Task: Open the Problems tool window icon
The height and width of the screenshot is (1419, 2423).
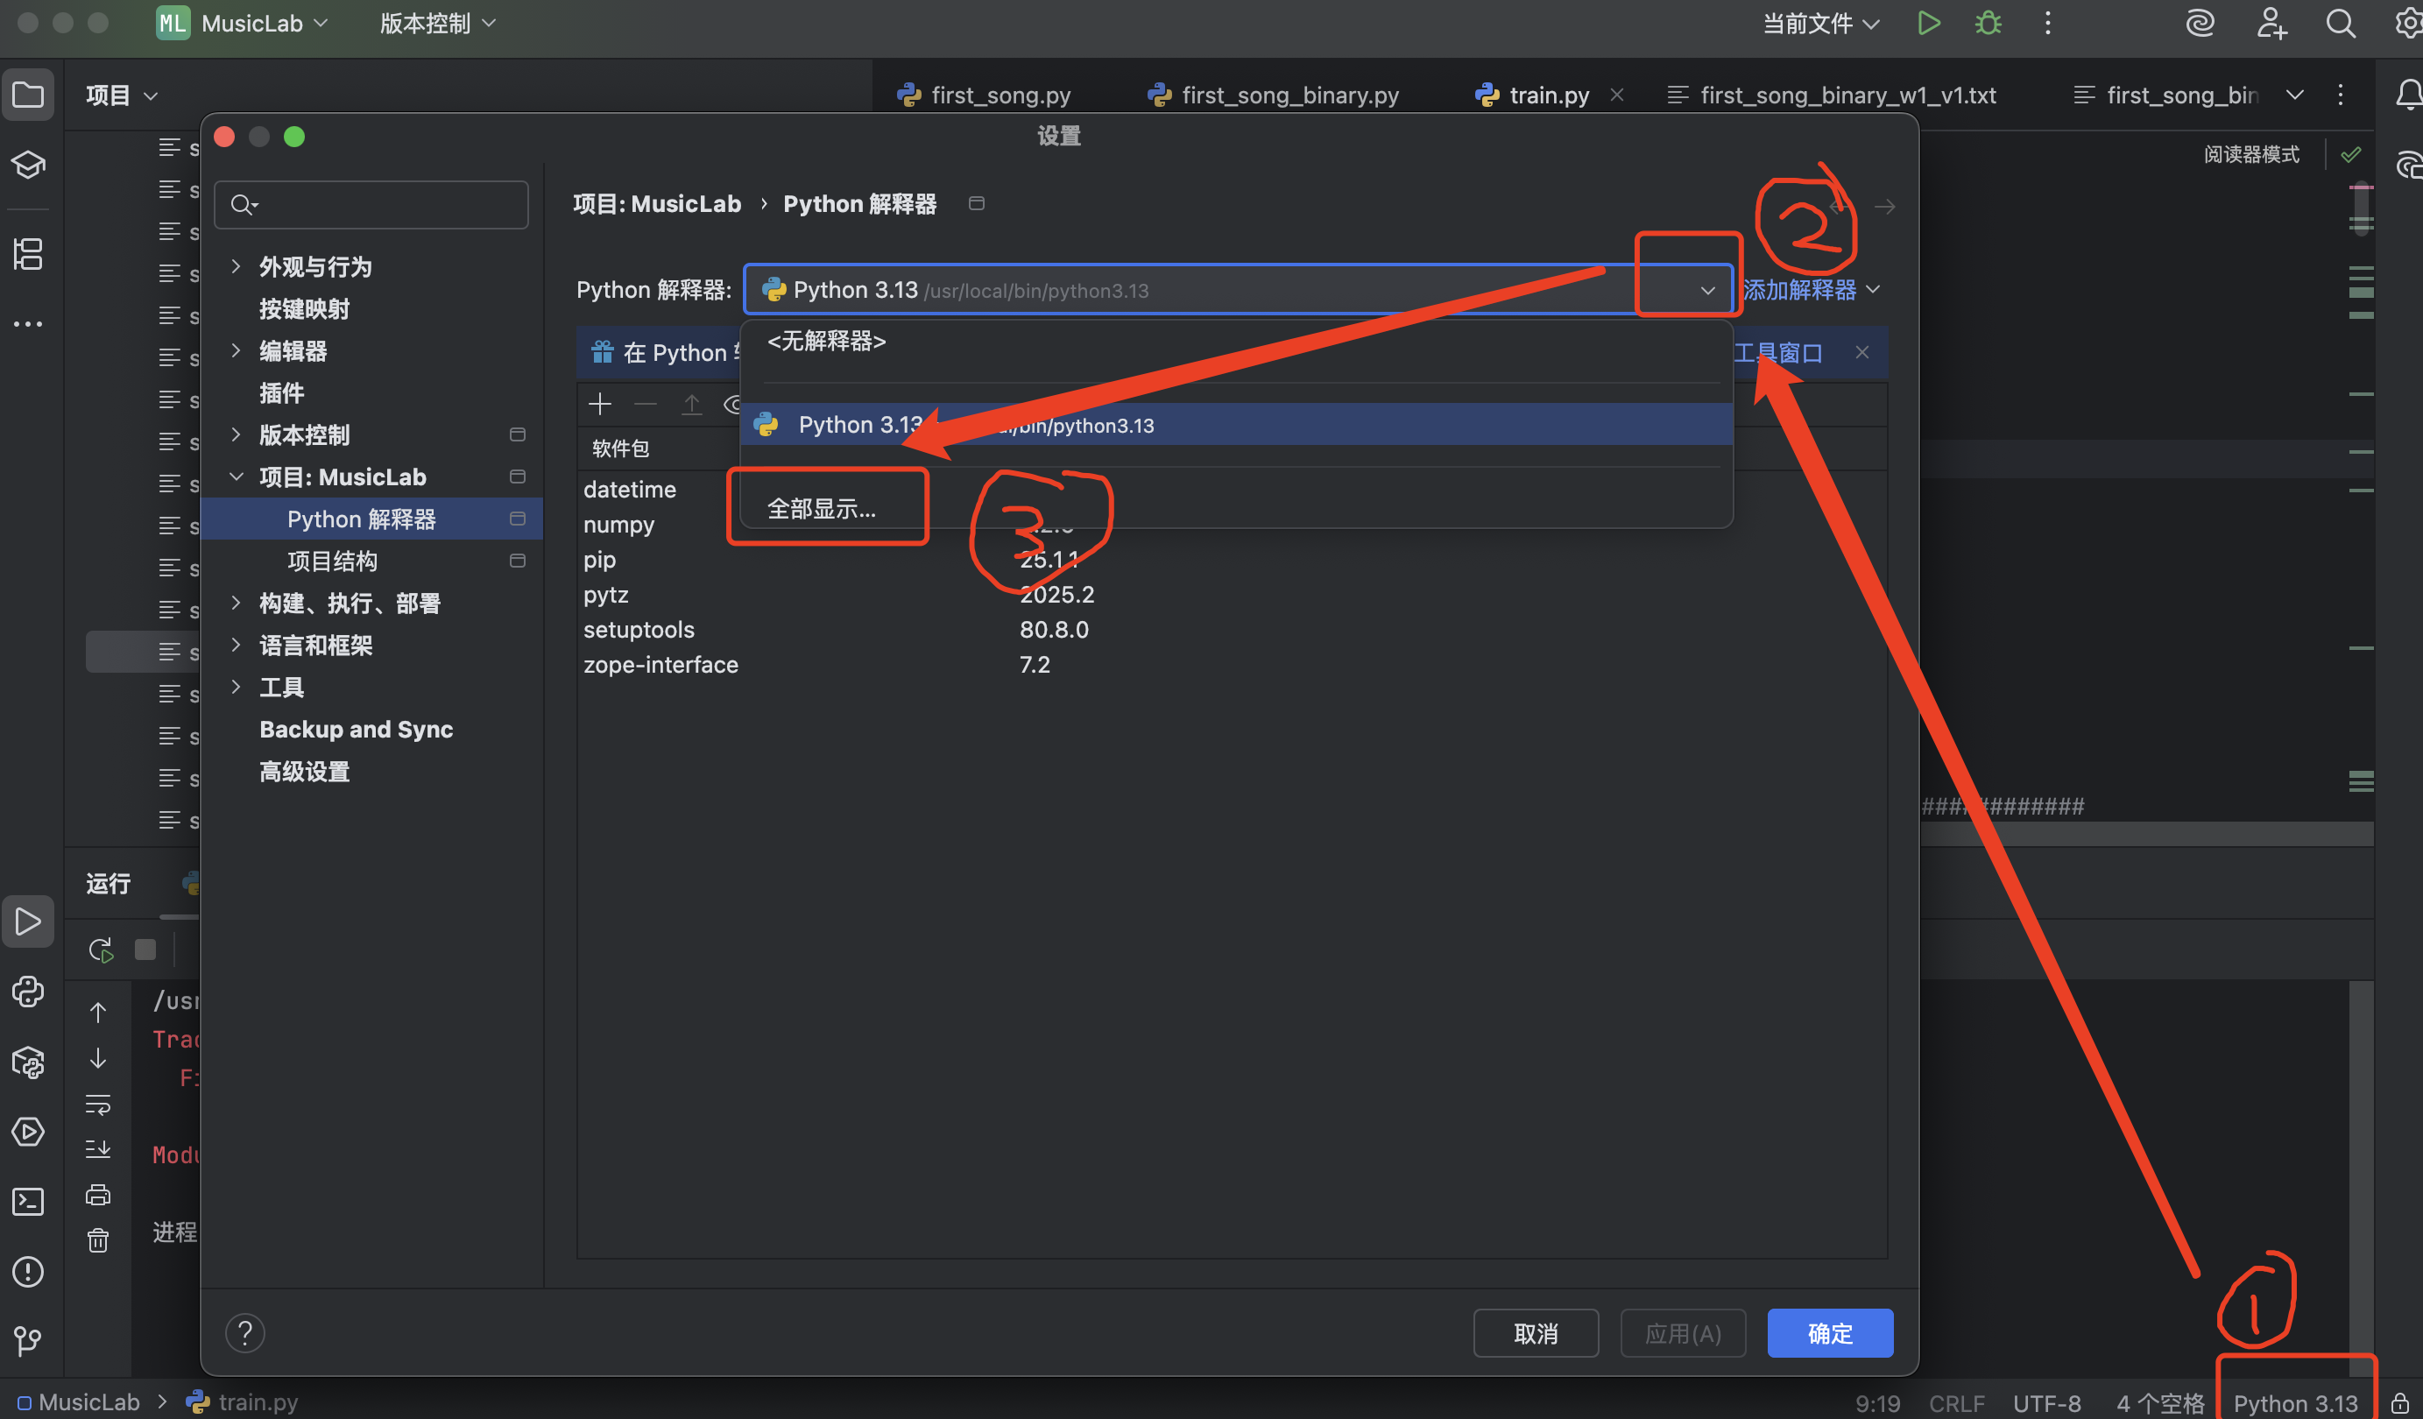Action: 28,1271
